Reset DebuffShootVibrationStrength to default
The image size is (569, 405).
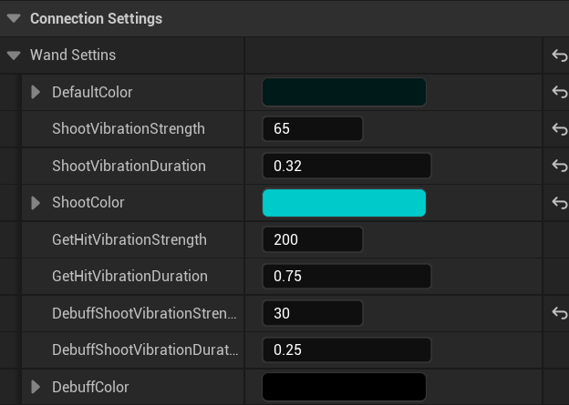[559, 313]
